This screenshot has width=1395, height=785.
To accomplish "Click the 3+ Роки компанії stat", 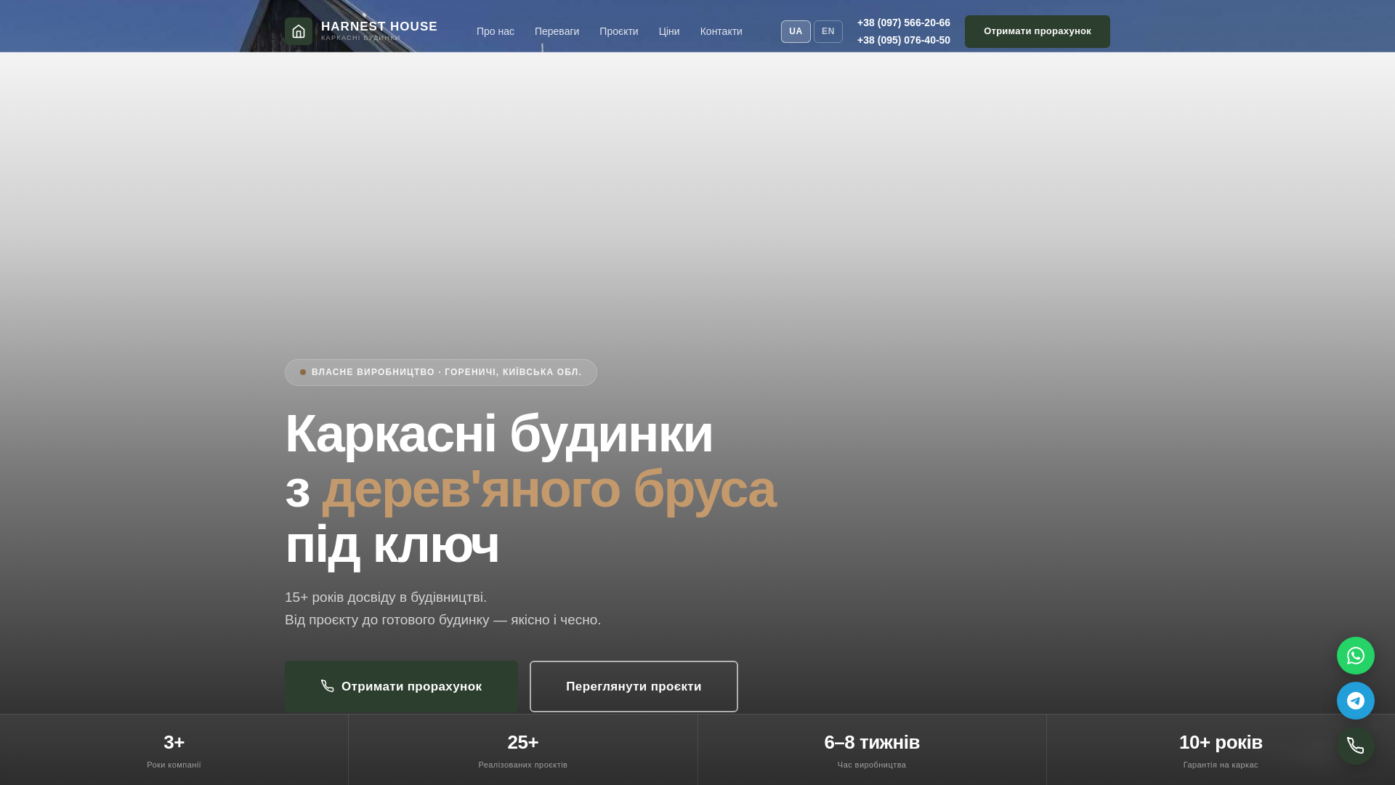I will (x=174, y=750).
